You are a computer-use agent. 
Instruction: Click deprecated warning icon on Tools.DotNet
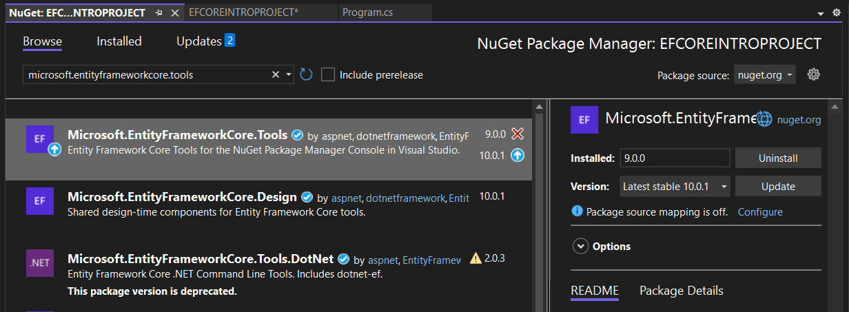coord(475,258)
